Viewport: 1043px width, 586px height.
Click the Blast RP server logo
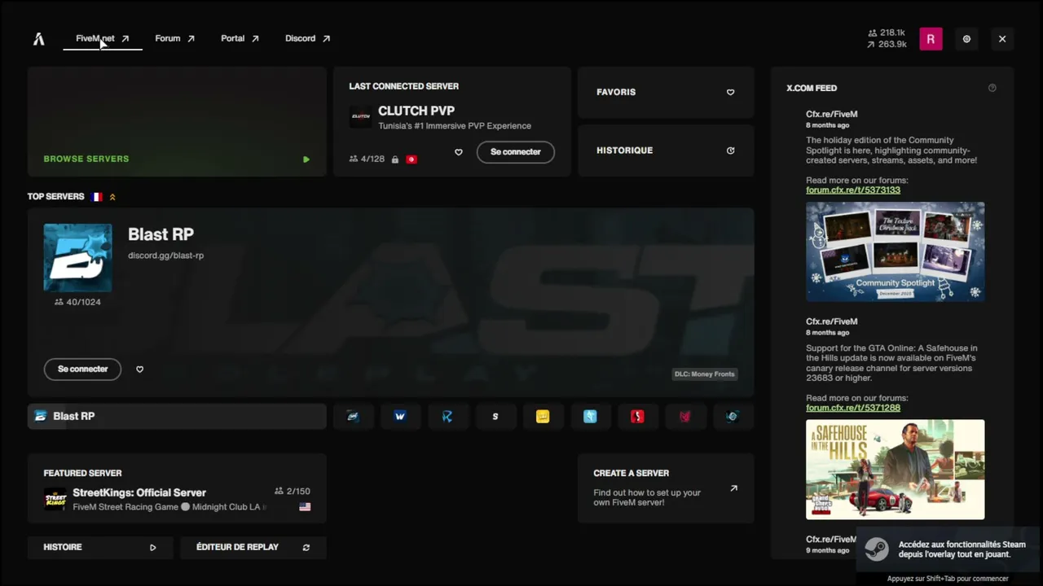tap(77, 257)
